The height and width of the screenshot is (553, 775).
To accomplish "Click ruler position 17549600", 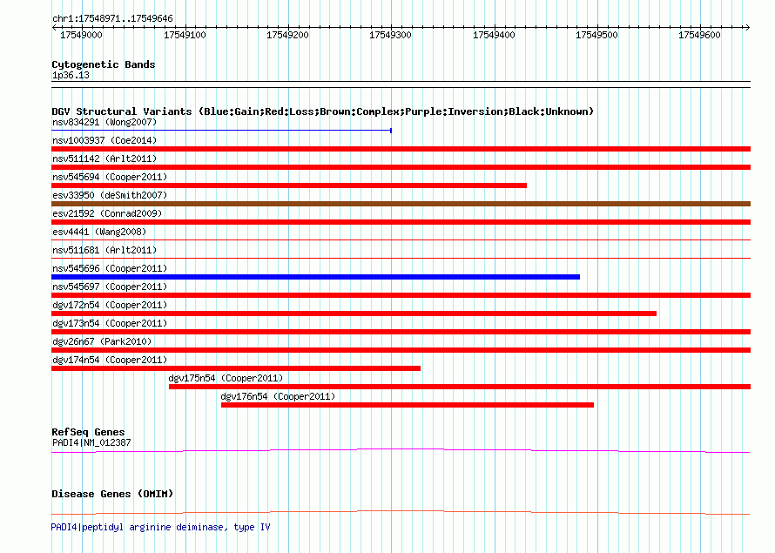I will click(x=699, y=35).
